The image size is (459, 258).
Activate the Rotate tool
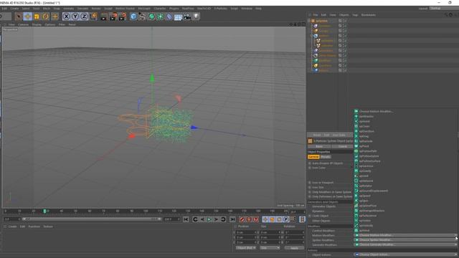(46, 16)
